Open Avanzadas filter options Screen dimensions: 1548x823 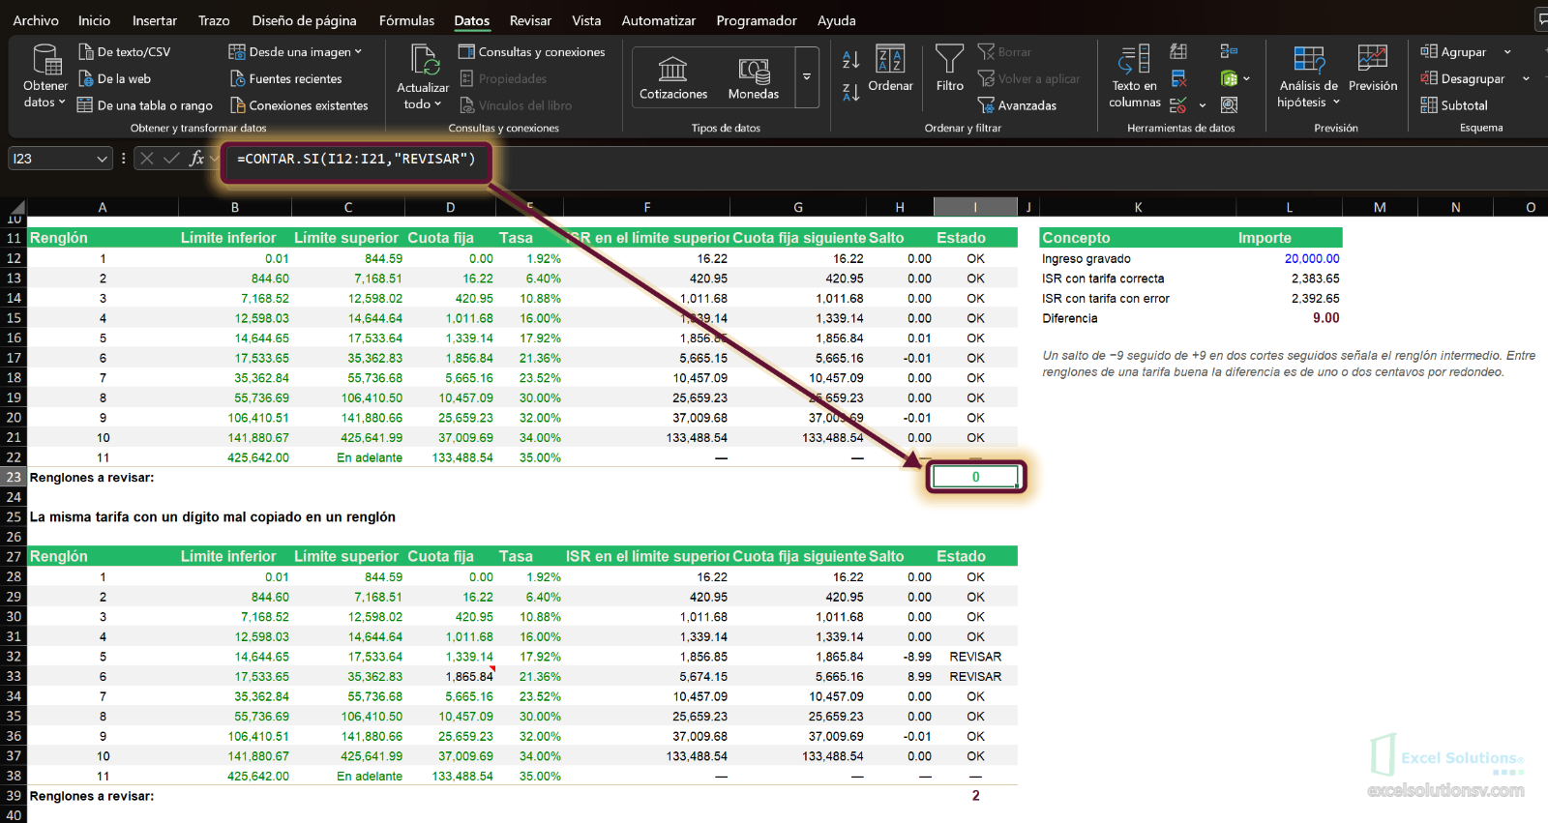click(x=1017, y=105)
